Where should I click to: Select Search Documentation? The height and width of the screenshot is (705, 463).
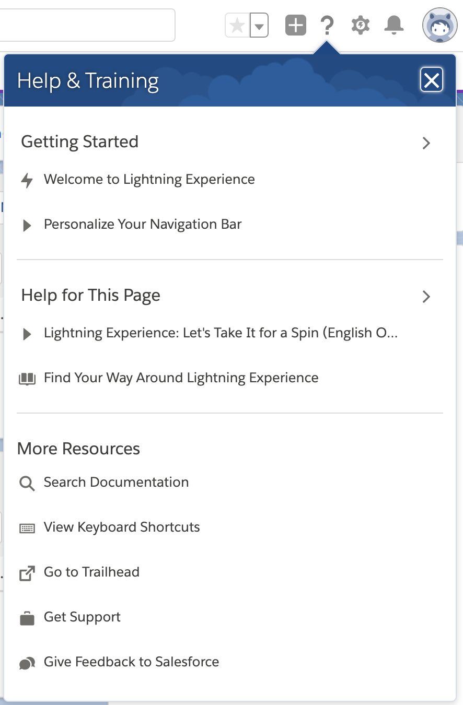click(x=116, y=483)
